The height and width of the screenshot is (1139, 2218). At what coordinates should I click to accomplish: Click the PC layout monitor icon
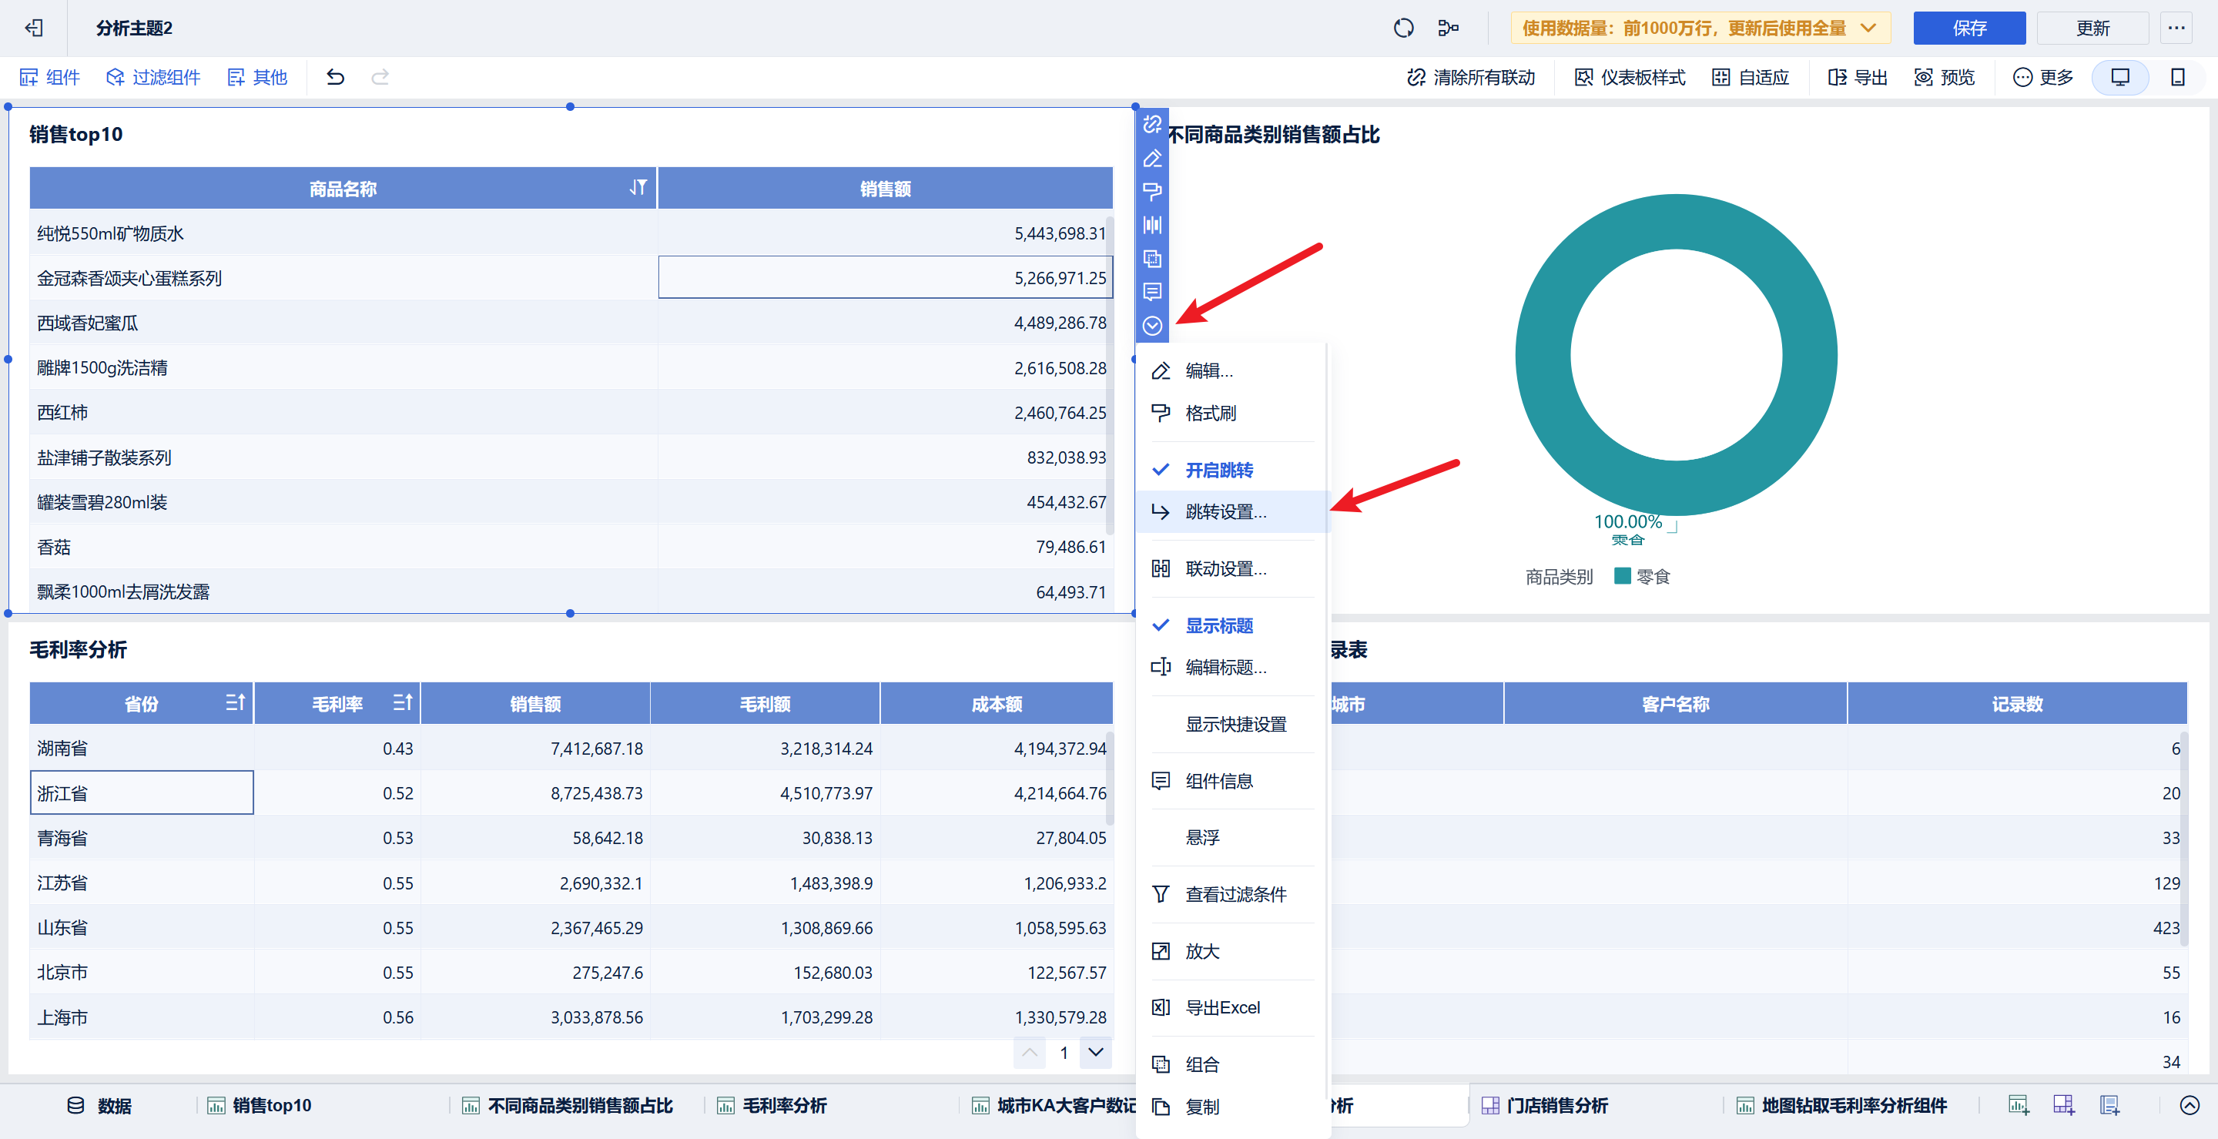(x=2120, y=78)
